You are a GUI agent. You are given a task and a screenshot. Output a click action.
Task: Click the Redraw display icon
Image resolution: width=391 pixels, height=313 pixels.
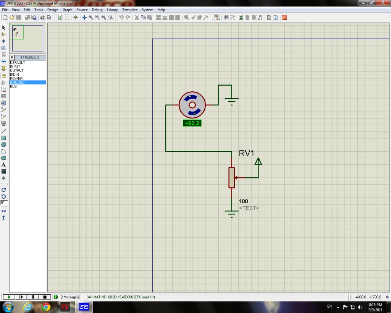point(60,18)
